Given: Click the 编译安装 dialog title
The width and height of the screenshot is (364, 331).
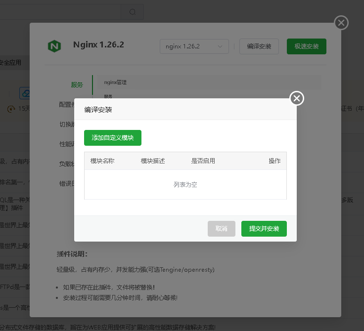Looking at the screenshot, I should [x=98, y=110].
